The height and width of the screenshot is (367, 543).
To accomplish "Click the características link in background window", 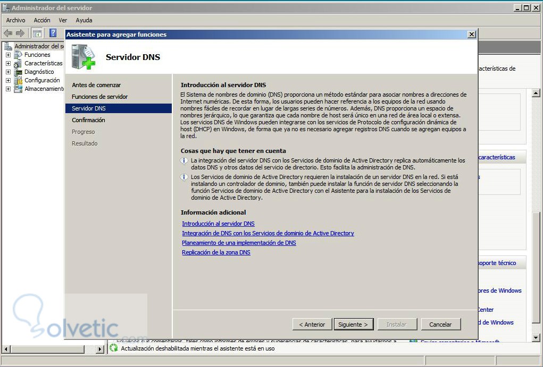I will point(497,157).
